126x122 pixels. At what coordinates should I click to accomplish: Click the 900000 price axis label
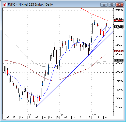[119, 37]
